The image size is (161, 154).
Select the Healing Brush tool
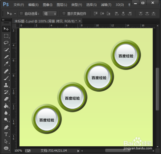[6, 71]
